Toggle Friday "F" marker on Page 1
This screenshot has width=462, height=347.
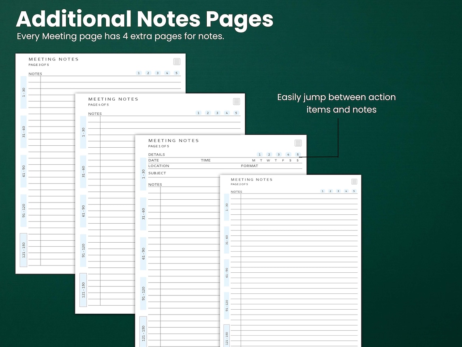click(x=282, y=160)
